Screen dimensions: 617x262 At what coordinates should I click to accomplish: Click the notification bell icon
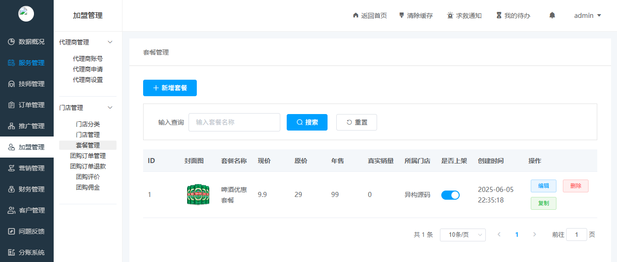point(552,16)
